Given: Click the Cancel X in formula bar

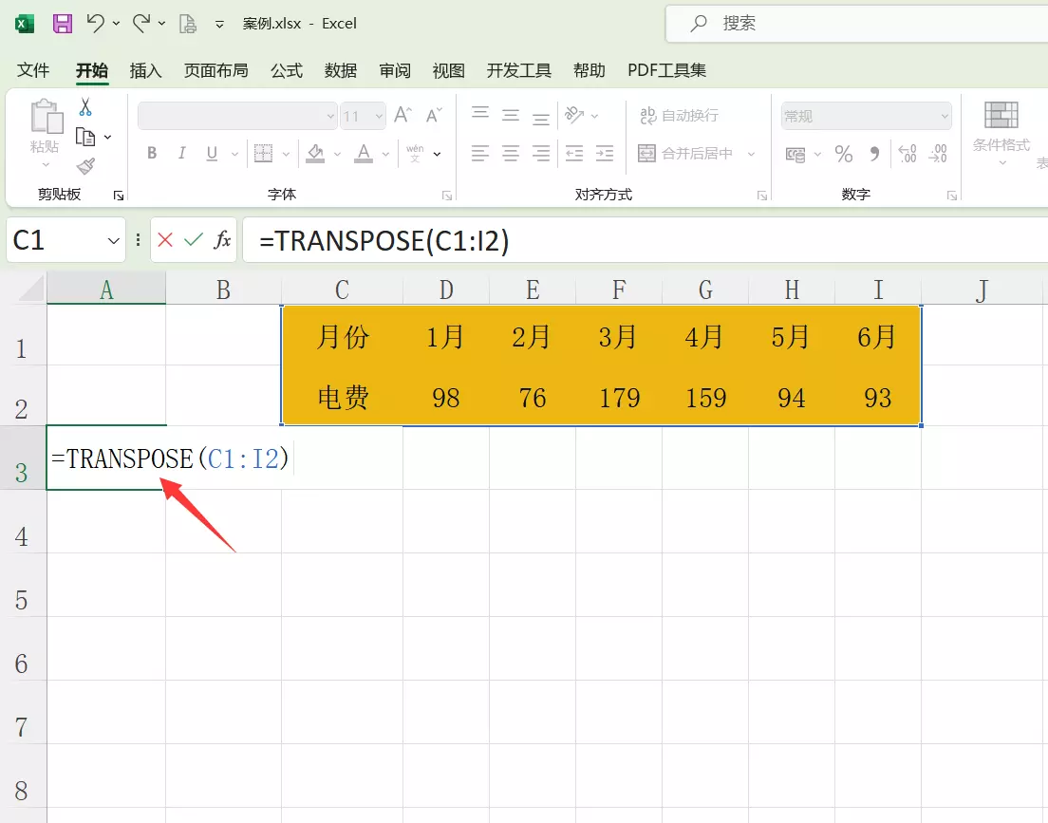Looking at the screenshot, I should (x=165, y=239).
